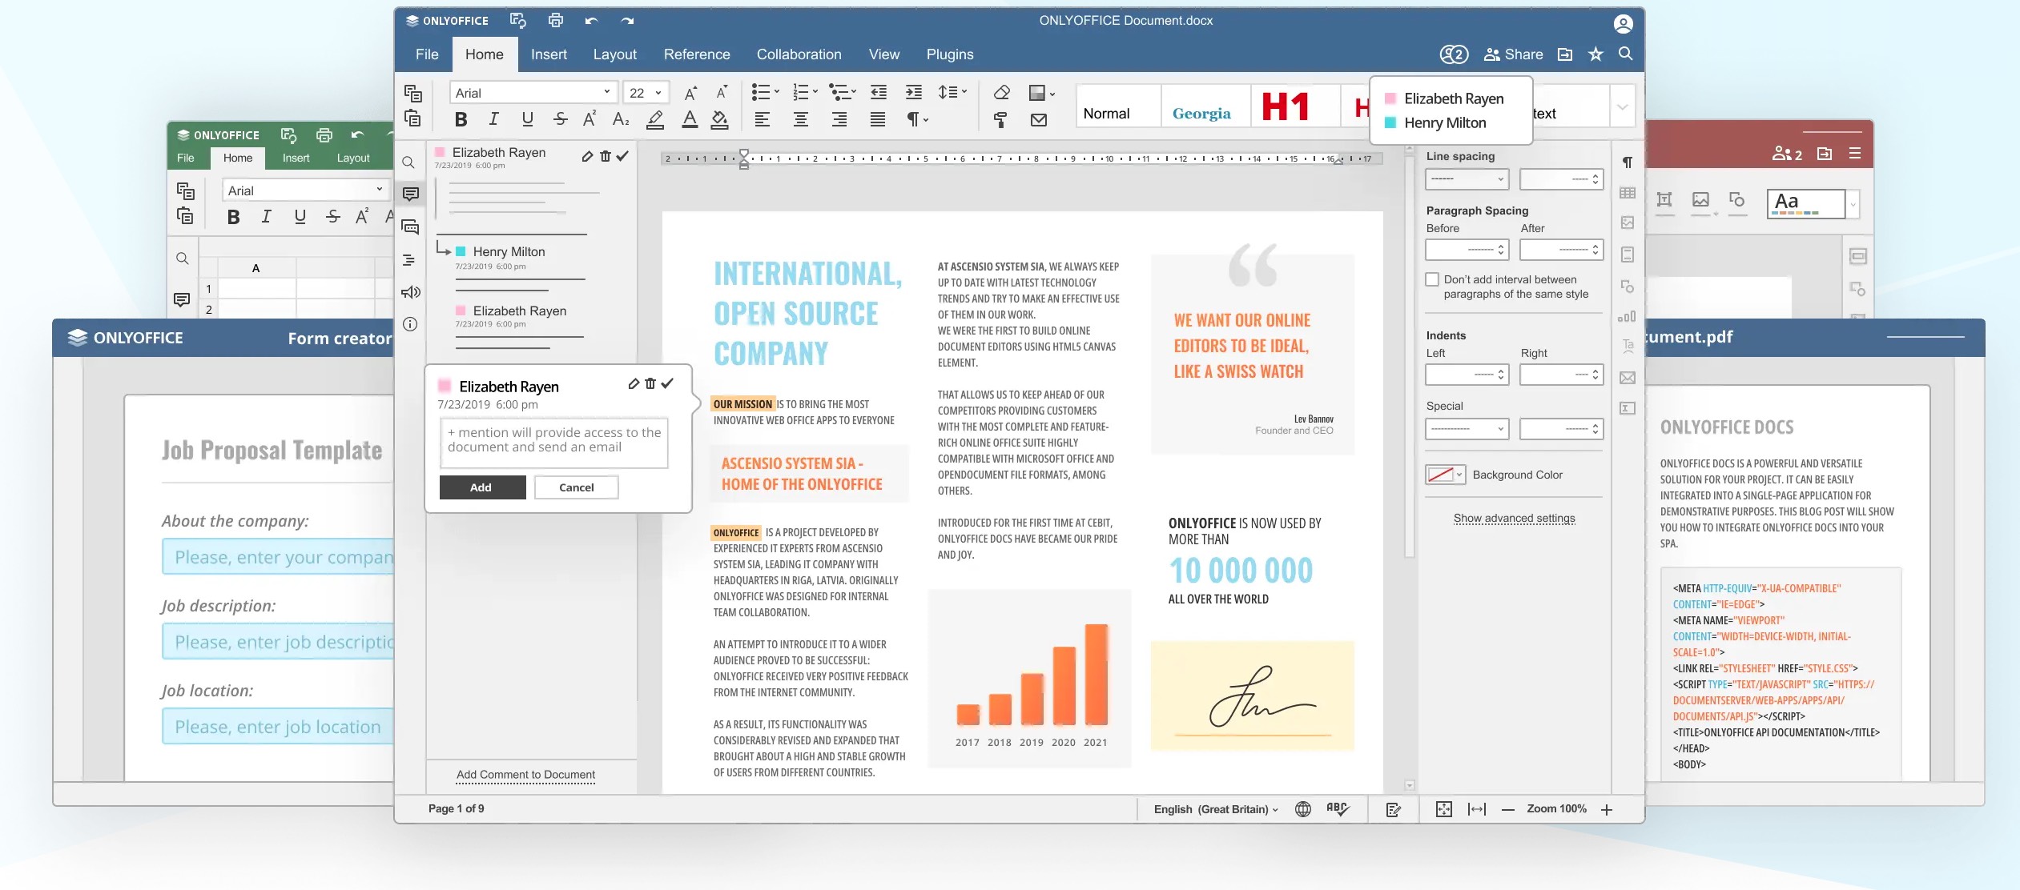Expand the styles gallery arrow
The height and width of the screenshot is (890, 2020).
tap(1622, 106)
